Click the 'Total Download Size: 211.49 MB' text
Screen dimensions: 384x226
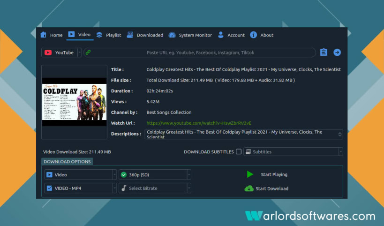point(180,80)
